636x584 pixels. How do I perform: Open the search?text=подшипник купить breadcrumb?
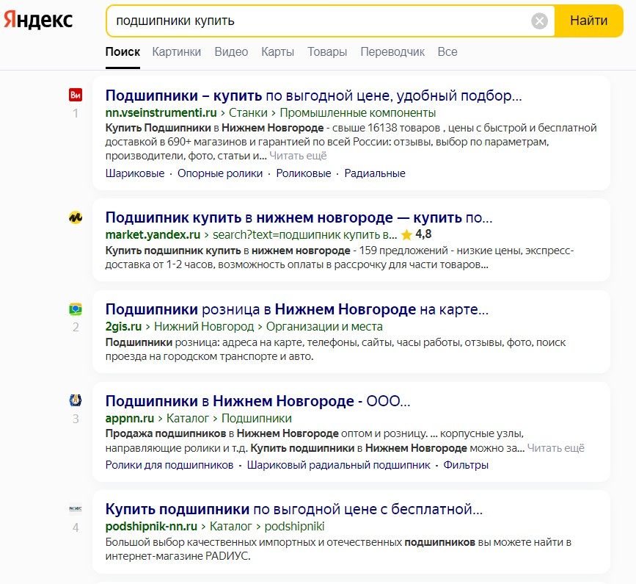pos(304,235)
